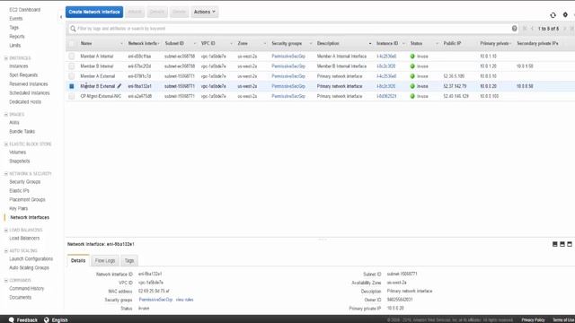This screenshot has height=323, width=575.
Task: Click the search magnifier icon
Action: pyautogui.click(x=73, y=29)
